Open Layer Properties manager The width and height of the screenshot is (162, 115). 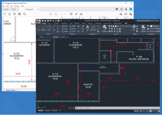(105, 29)
